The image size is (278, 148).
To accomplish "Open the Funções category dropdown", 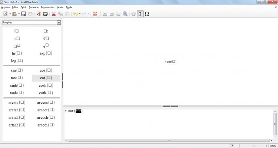I will 59,23.
